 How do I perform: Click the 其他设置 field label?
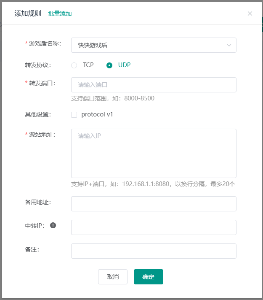click(x=38, y=114)
